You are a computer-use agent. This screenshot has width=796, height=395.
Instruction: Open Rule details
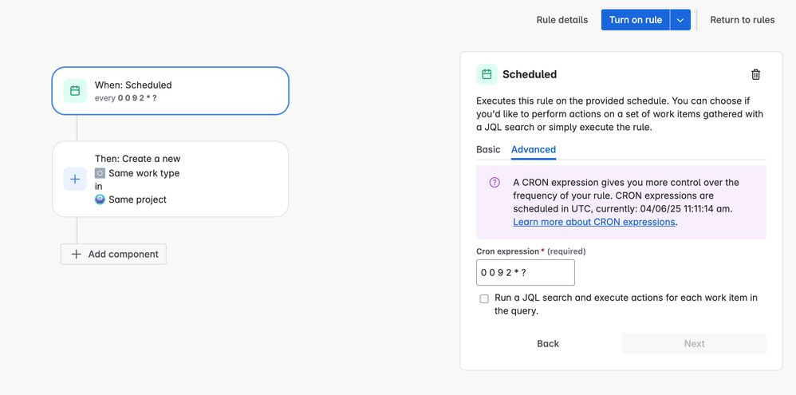pos(562,20)
